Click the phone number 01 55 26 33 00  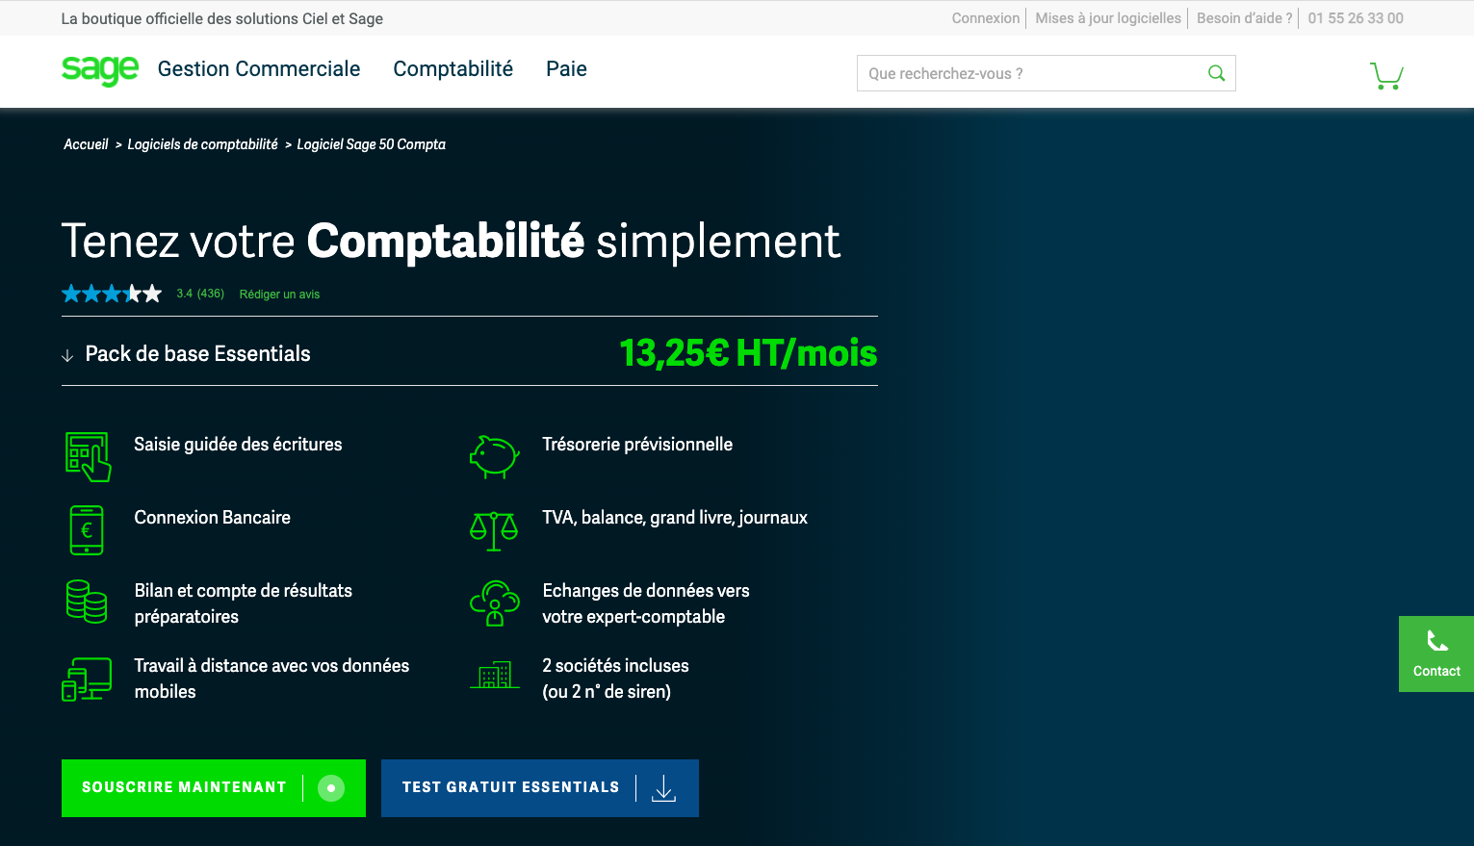pos(1356,18)
